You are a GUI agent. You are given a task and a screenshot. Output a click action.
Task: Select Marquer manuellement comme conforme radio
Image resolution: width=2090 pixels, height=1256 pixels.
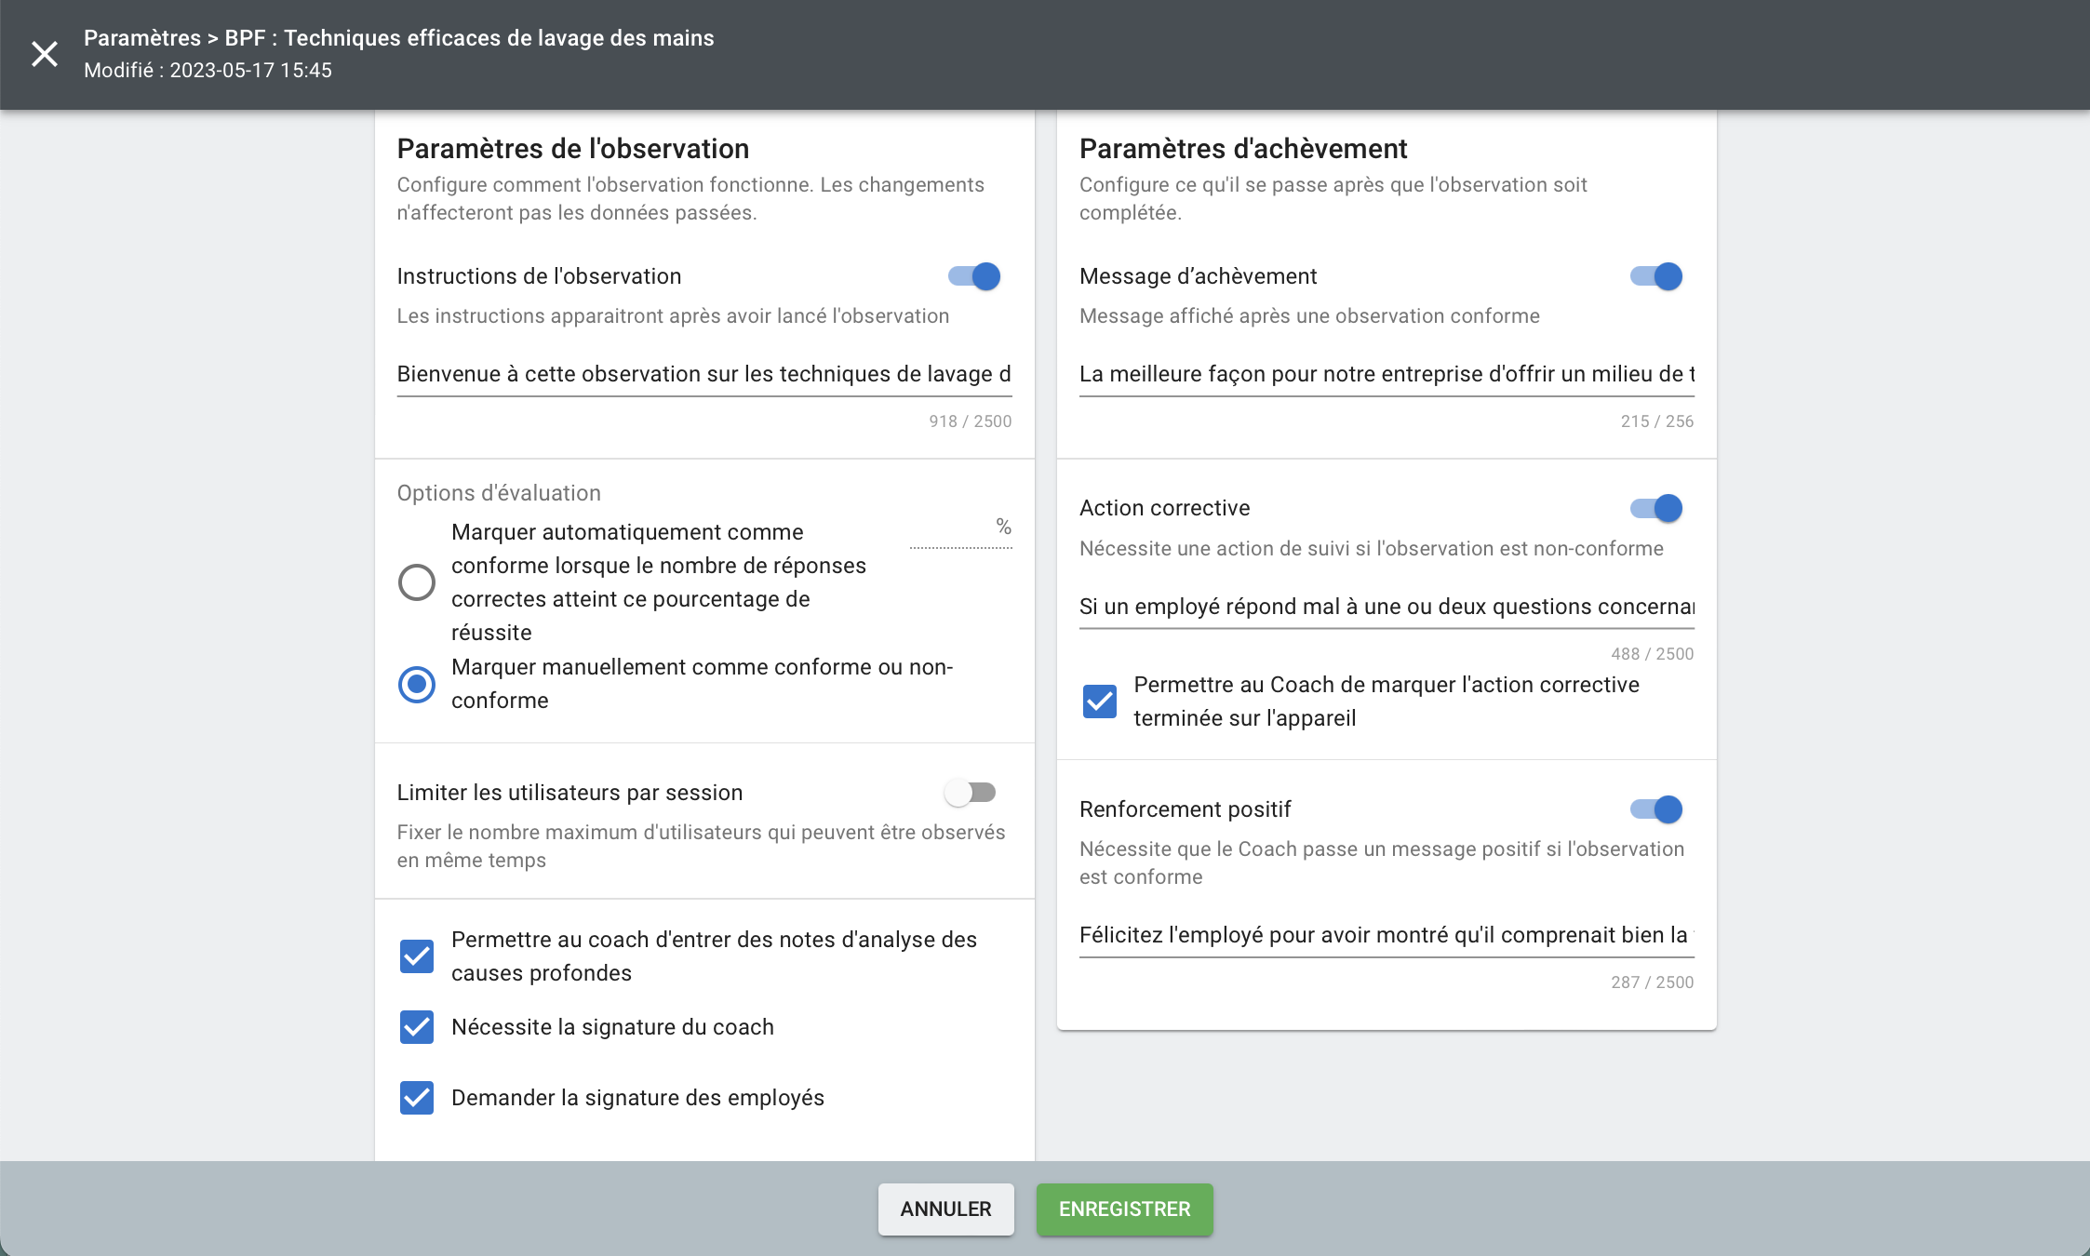pos(417,684)
